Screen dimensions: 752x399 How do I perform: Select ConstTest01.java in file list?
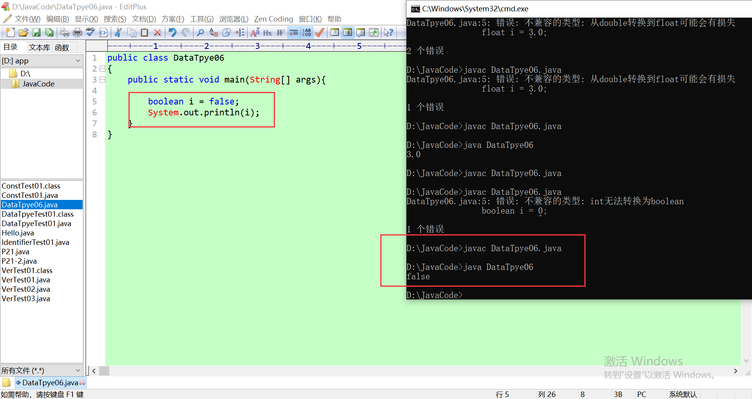point(30,195)
